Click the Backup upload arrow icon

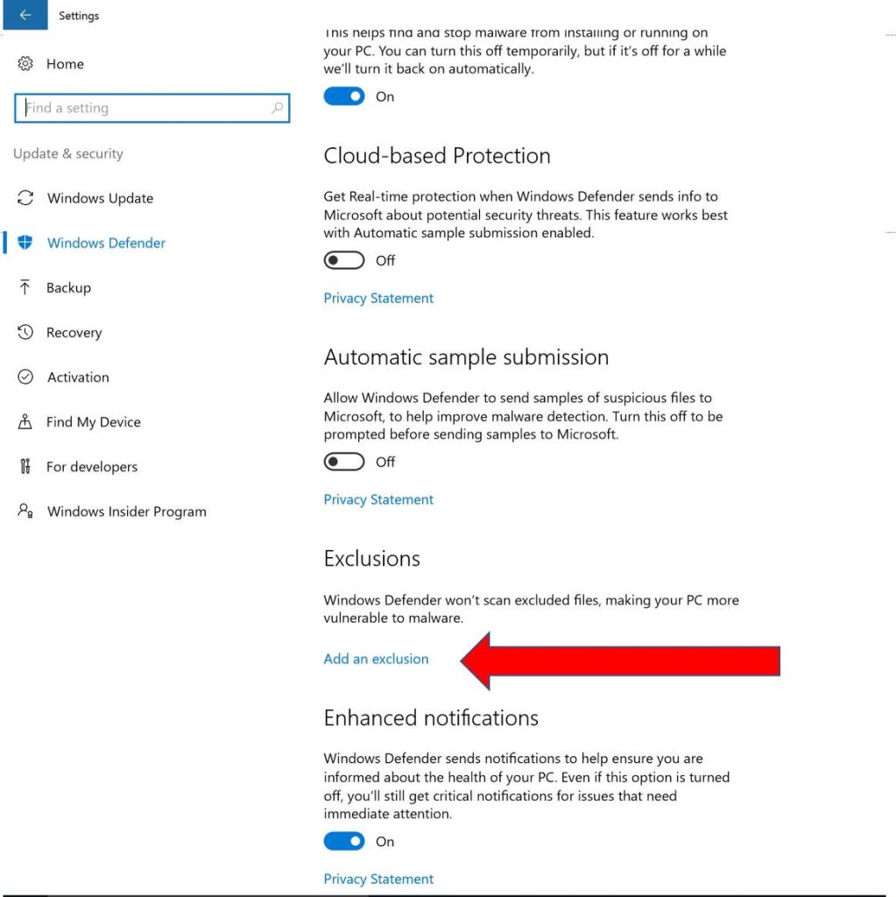[x=25, y=287]
